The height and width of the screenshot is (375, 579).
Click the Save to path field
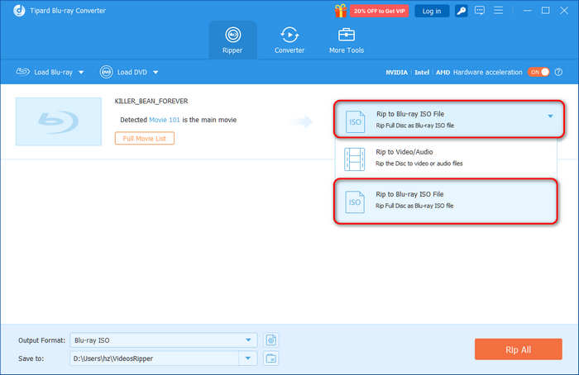click(x=155, y=358)
